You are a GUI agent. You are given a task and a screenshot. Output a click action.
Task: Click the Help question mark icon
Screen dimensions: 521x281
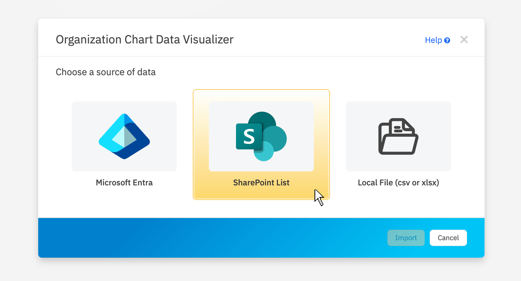coord(447,41)
